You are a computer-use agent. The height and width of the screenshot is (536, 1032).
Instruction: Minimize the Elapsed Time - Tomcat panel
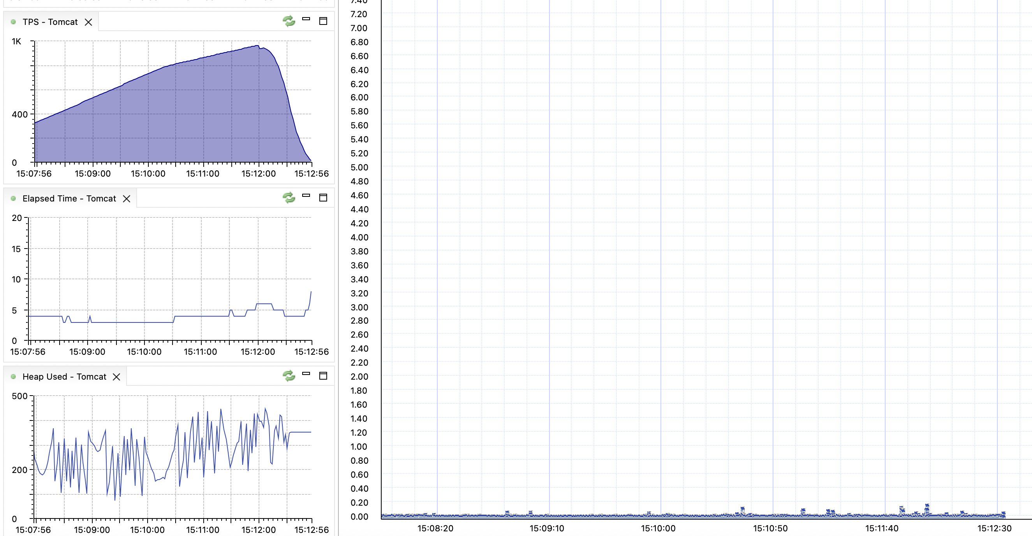click(306, 196)
